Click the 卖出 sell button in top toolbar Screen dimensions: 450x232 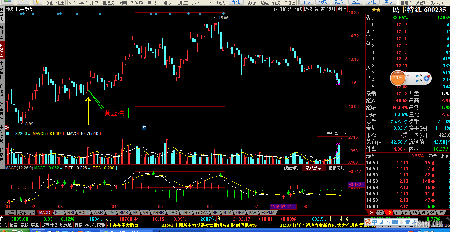tap(83, 2)
